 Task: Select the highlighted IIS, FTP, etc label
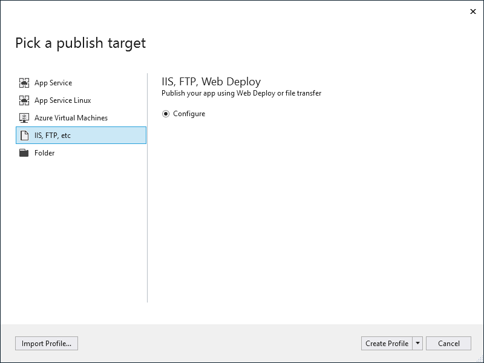(x=53, y=136)
